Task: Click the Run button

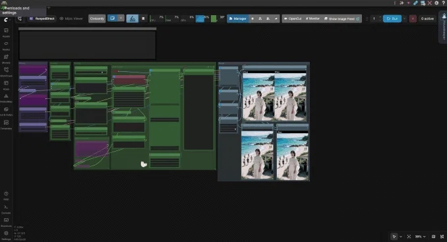Action: 392,18
